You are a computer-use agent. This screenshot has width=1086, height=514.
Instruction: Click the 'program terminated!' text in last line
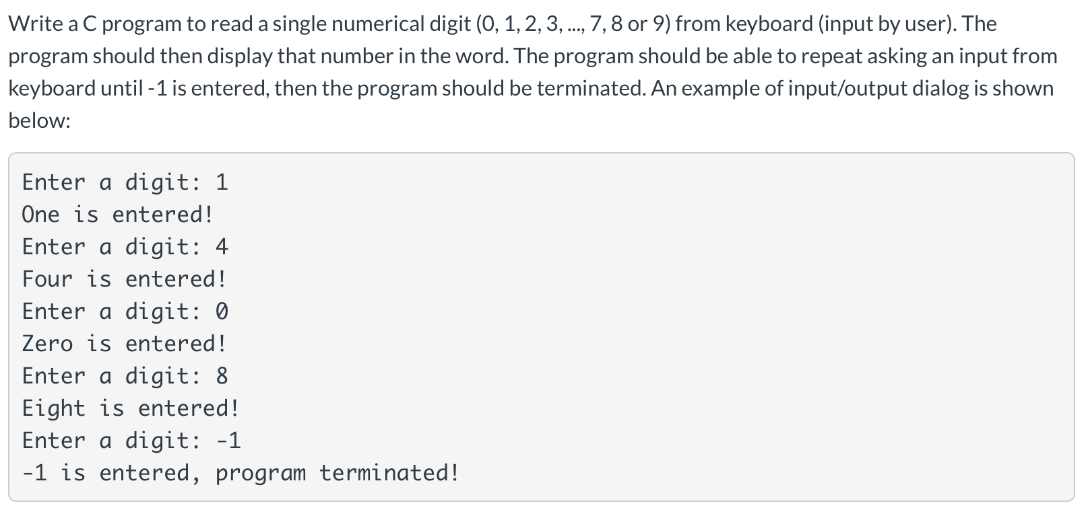[x=338, y=473]
